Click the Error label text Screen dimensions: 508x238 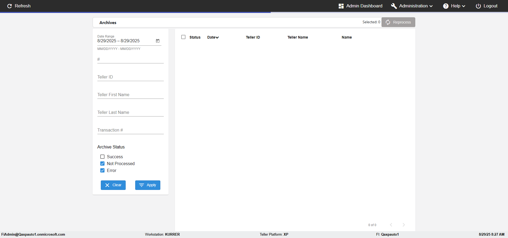112,170
